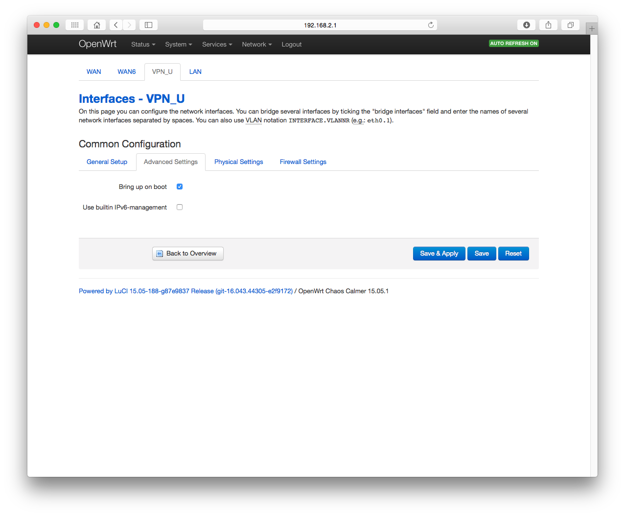Open the Physical Settings tab
Viewport: 625px width, 516px height.
tap(239, 162)
